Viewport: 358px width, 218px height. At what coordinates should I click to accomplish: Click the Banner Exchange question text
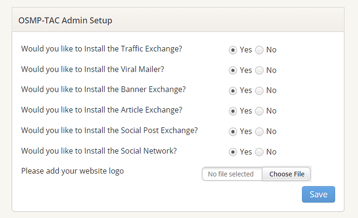(x=103, y=89)
